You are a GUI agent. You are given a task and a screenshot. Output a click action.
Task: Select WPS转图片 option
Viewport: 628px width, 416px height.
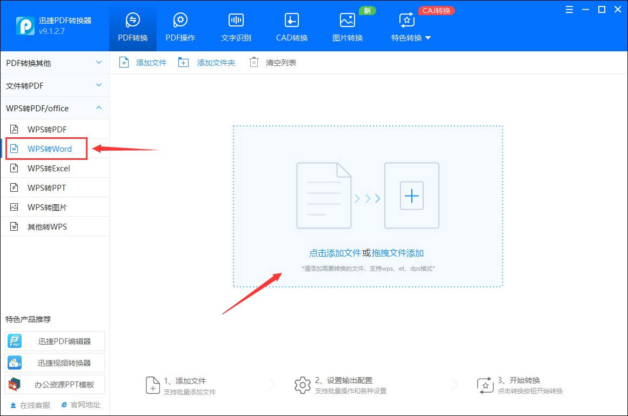tap(55, 207)
